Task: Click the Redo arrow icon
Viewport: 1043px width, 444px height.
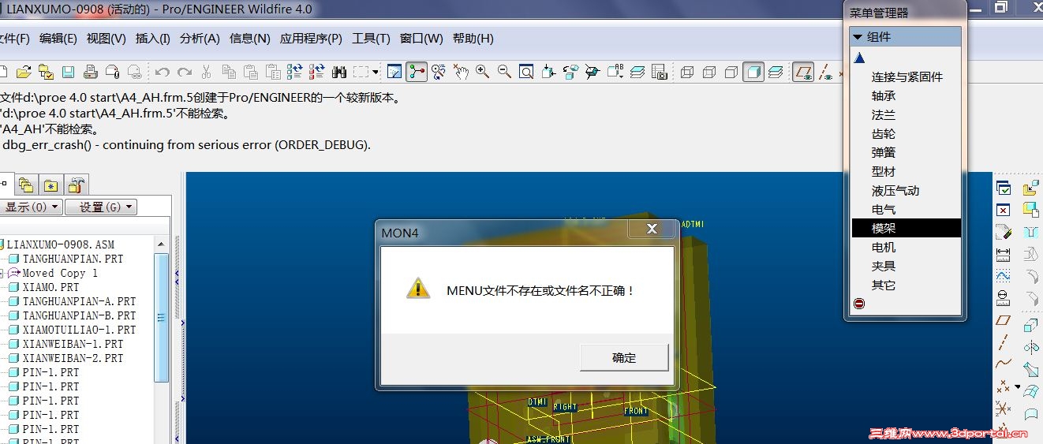Action: 184,72
